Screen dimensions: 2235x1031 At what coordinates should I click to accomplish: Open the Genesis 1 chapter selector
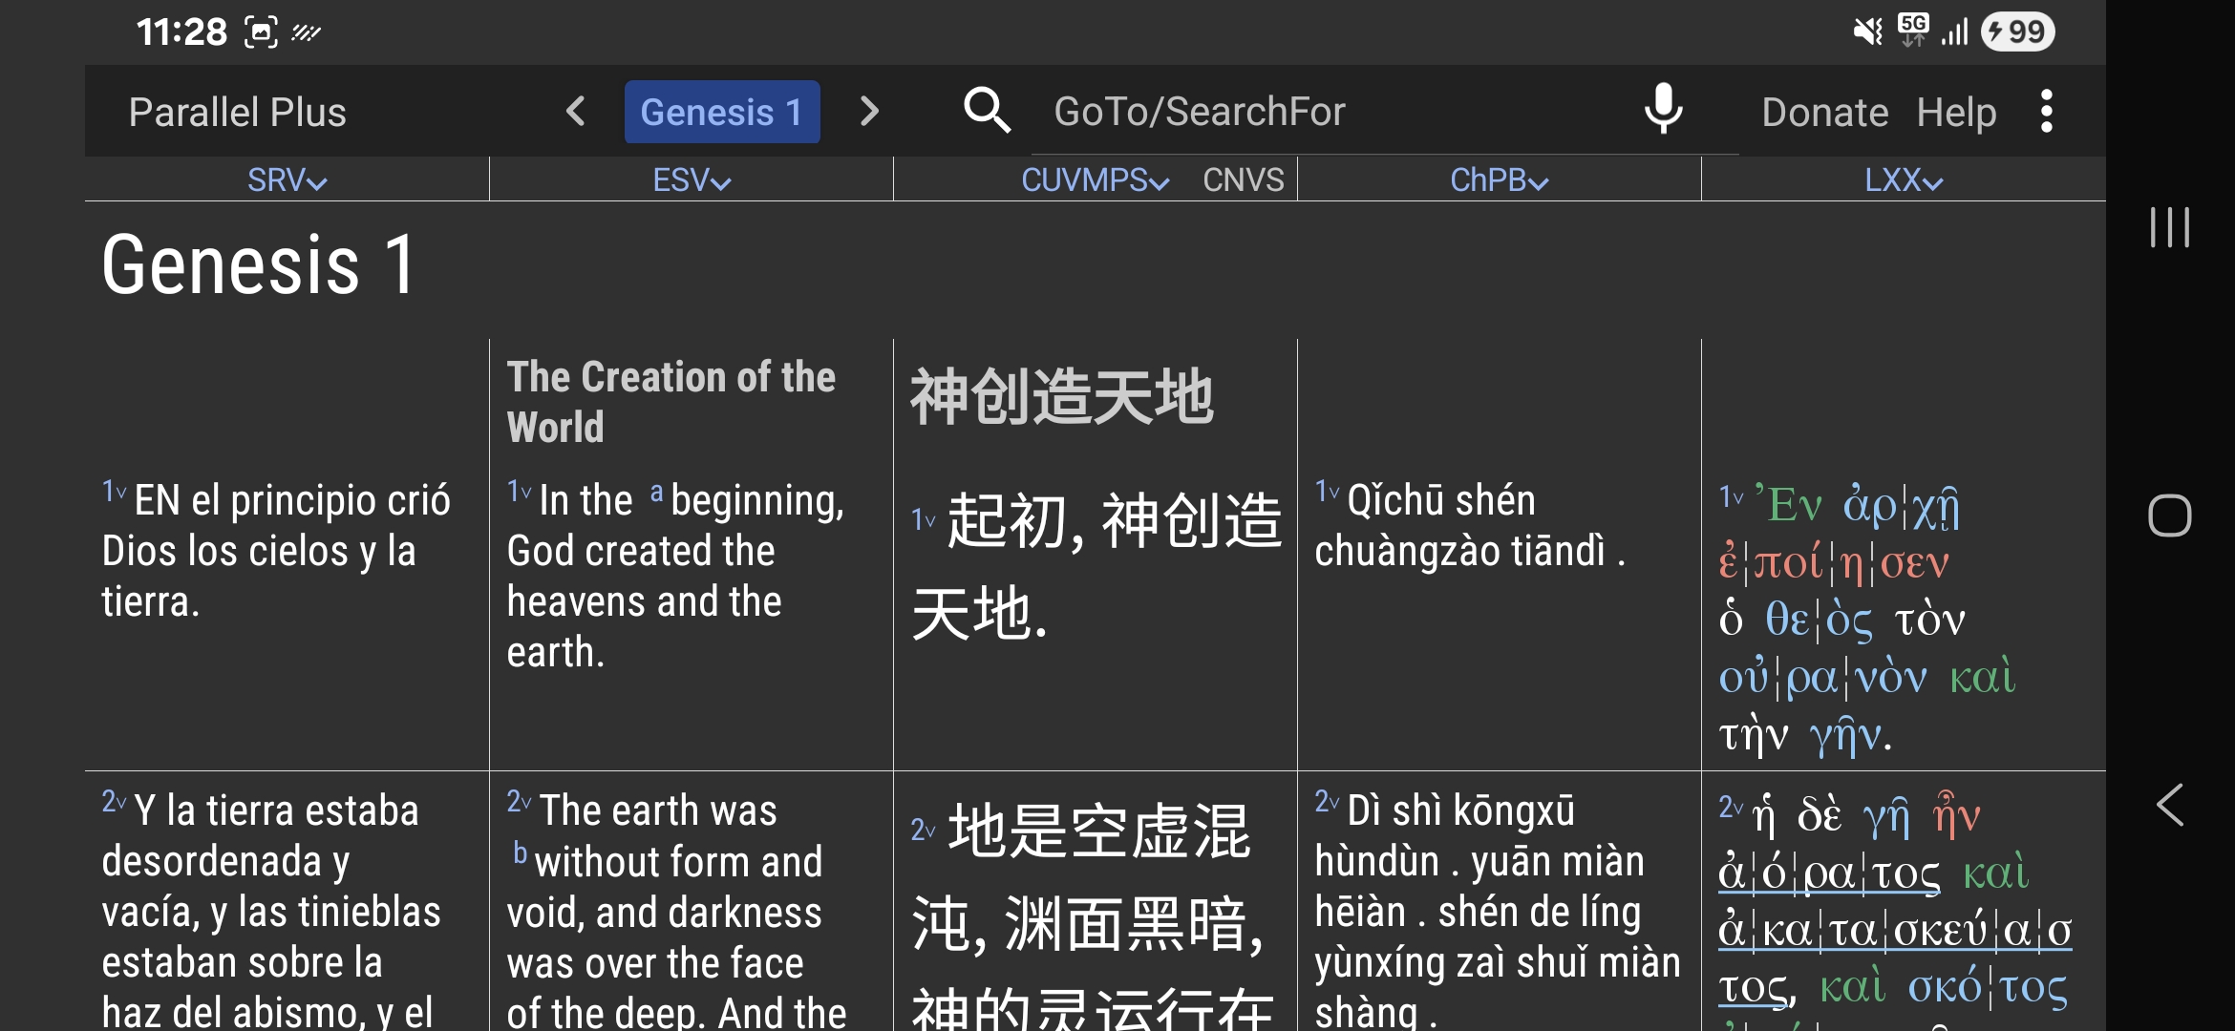tap(722, 112)
